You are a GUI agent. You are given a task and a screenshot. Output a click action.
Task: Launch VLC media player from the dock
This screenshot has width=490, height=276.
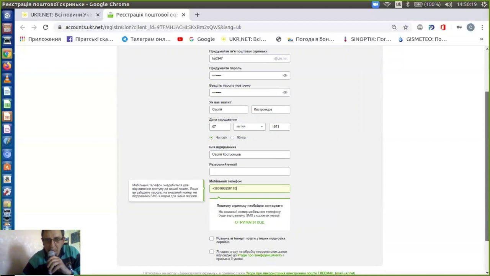pos(7,79)
